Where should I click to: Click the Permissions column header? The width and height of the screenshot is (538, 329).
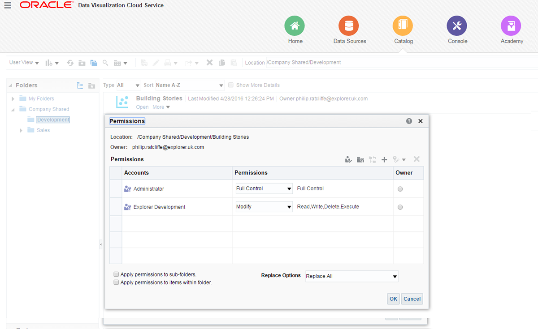312,173
